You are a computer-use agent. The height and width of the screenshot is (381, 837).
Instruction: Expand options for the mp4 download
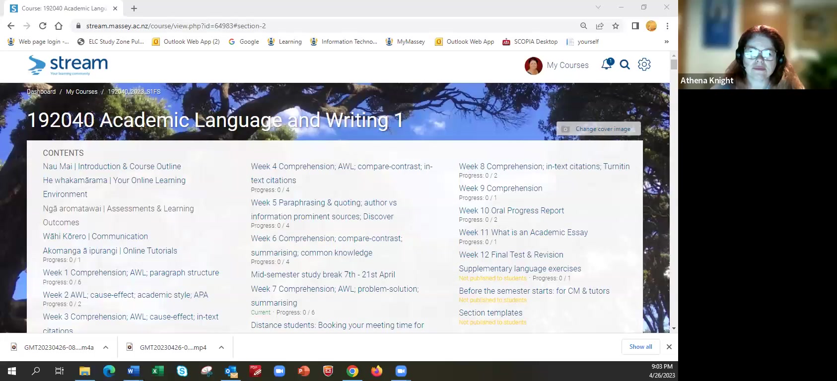click(x=221, y=347)
